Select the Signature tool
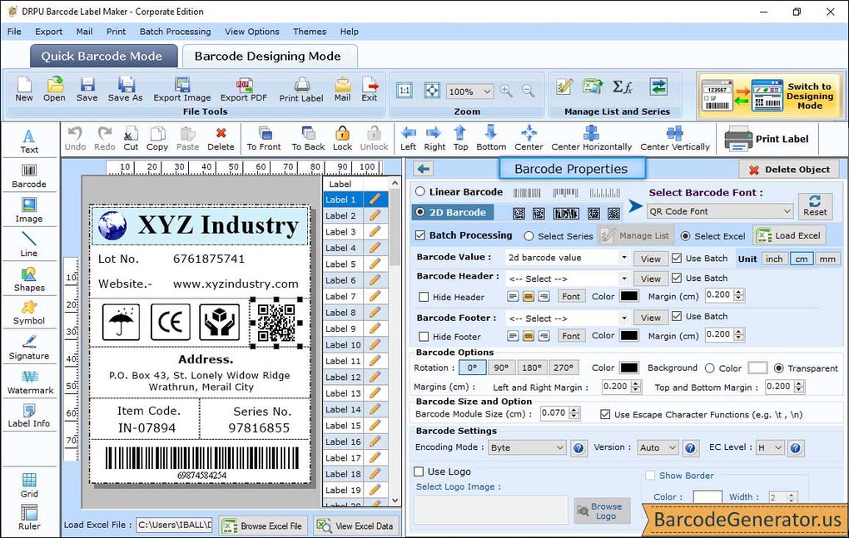Viewport: 849px width, 538px height. 30,345
